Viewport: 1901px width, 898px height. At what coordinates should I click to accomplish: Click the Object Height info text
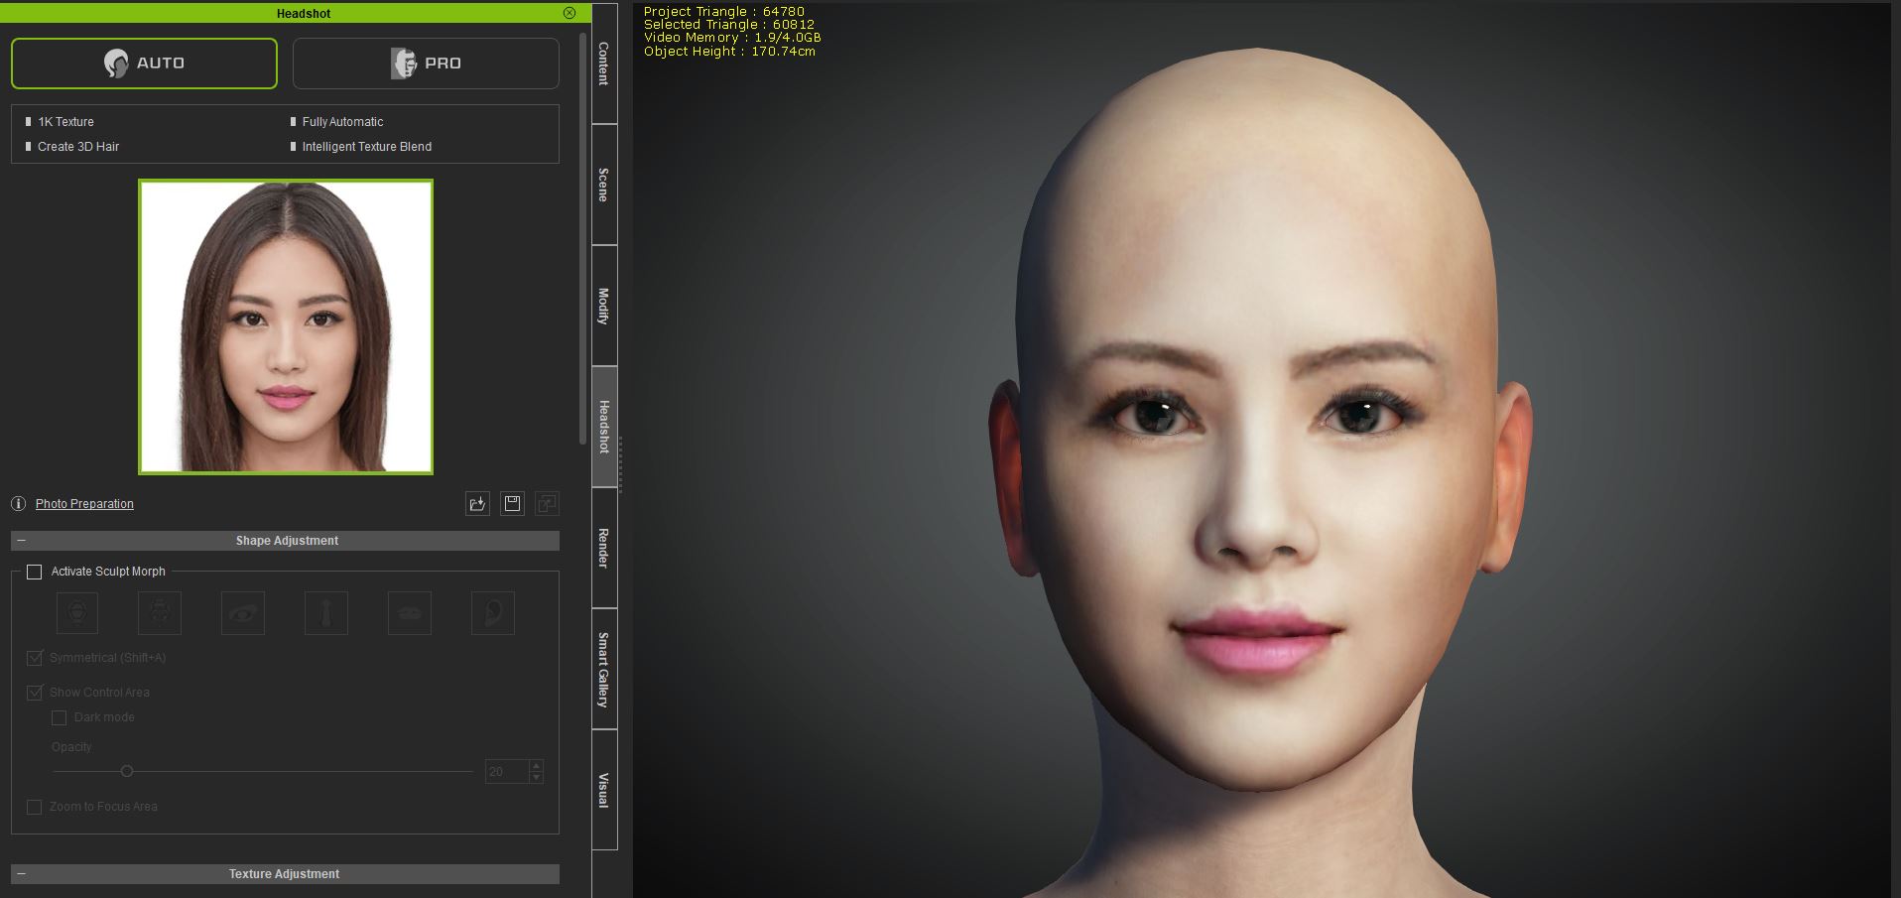click(729, 51)
